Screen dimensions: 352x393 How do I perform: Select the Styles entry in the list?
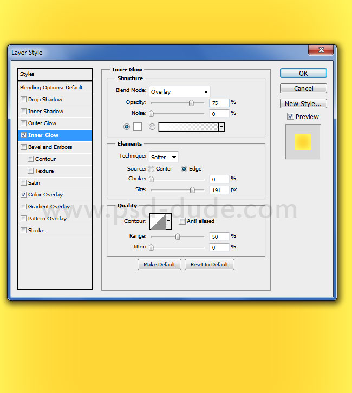[x=55, y=74]
